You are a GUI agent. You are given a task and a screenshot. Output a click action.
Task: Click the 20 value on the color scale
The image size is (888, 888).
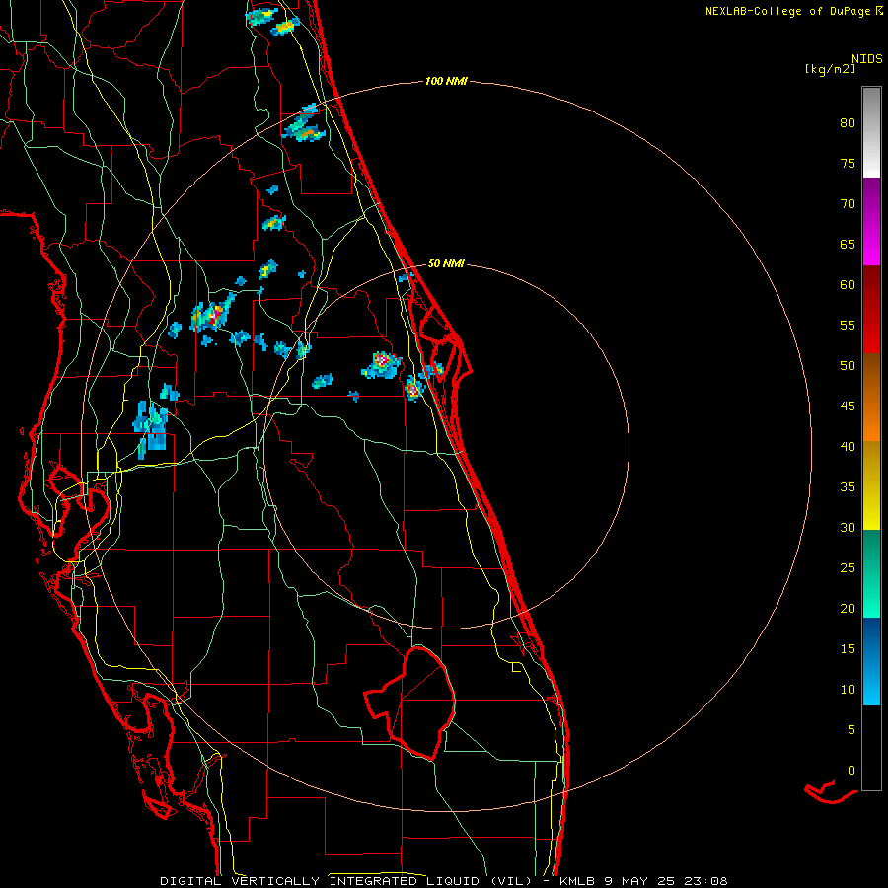click(x=848, y=608)
